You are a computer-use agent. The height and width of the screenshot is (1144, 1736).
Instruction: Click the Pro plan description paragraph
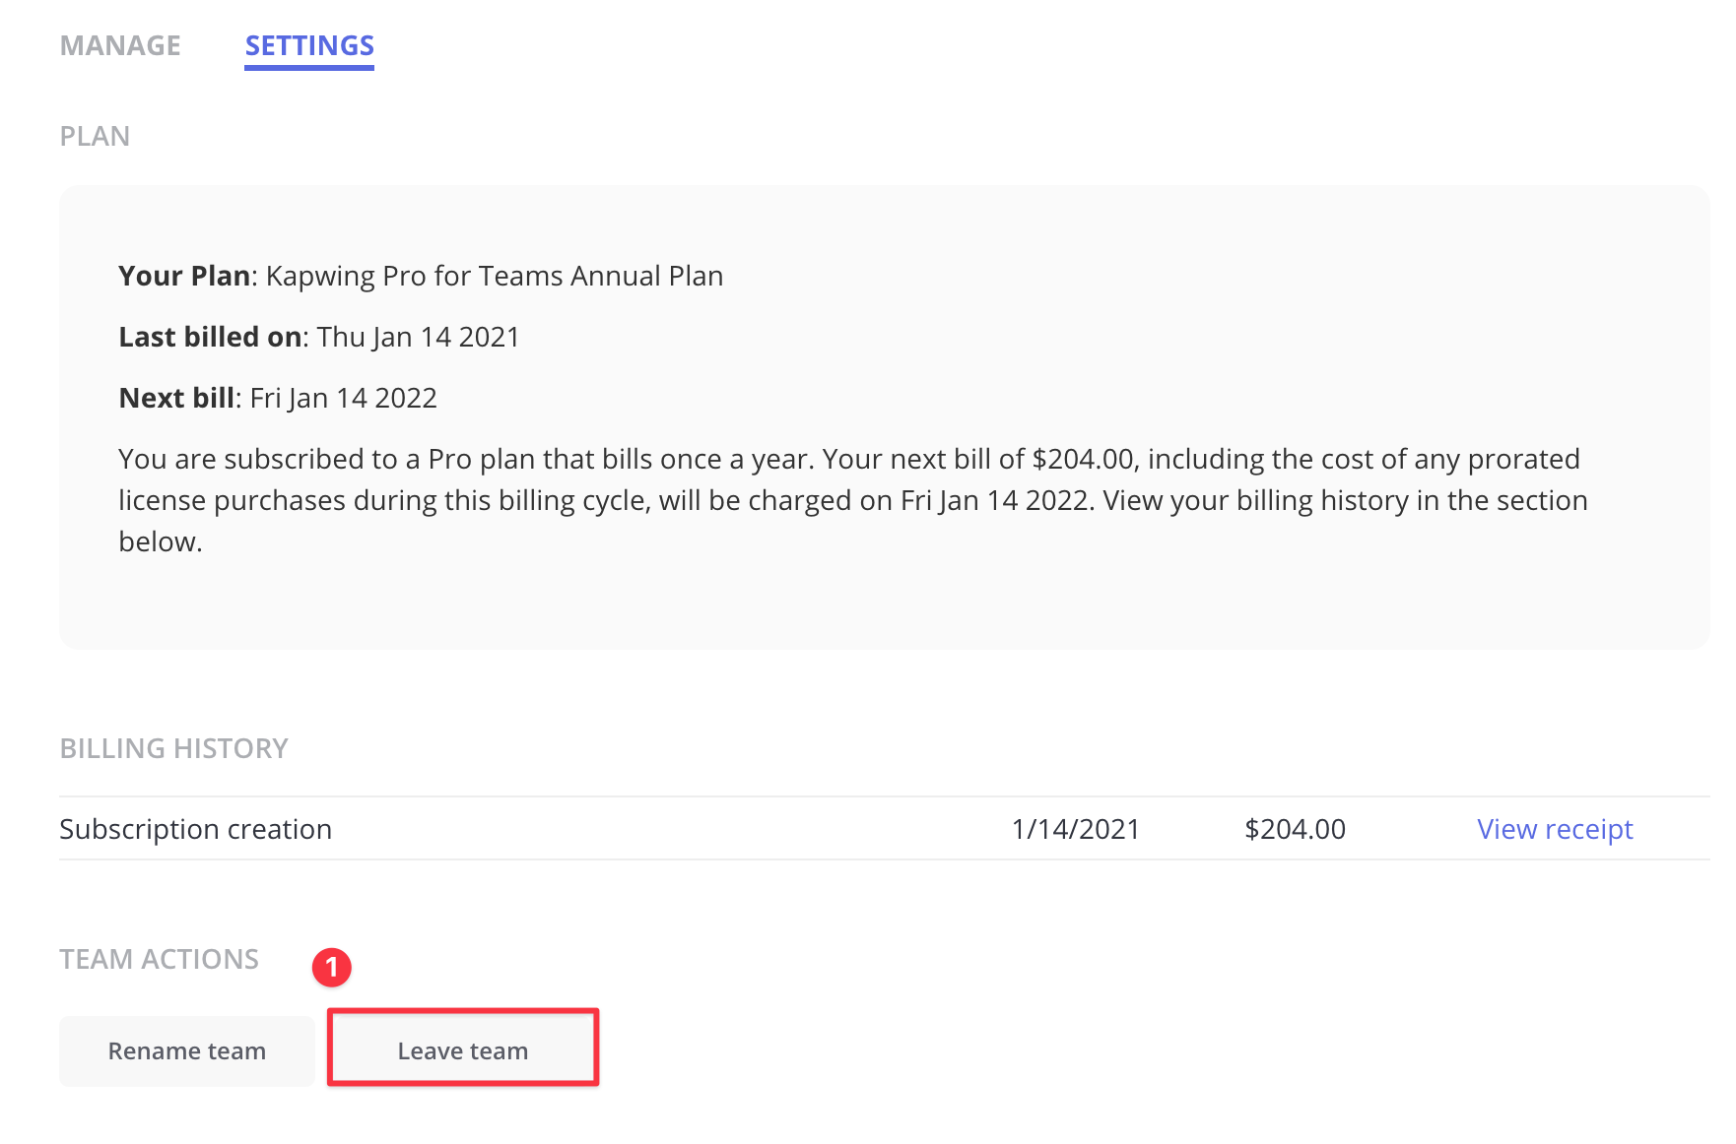tap(852, 500)
